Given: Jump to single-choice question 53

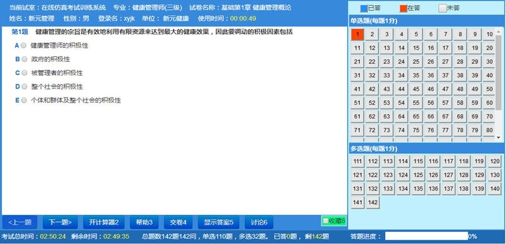Looking at the screenshot, I should click(386, 103).
